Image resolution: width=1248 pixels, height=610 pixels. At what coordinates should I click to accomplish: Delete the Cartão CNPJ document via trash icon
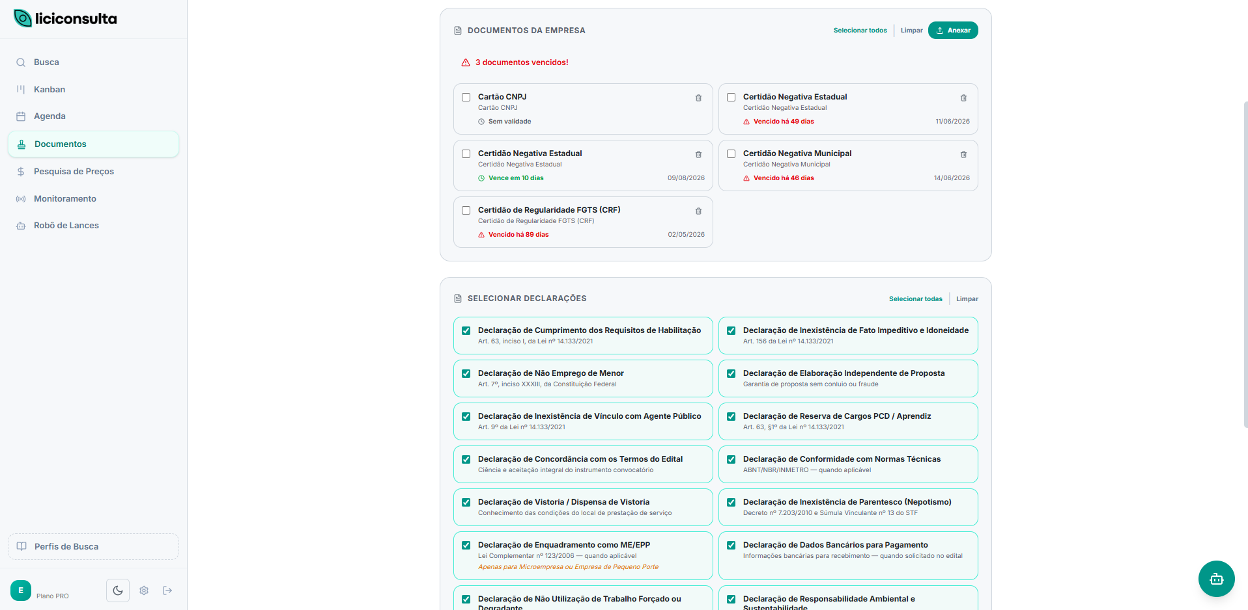pos(698,98)
